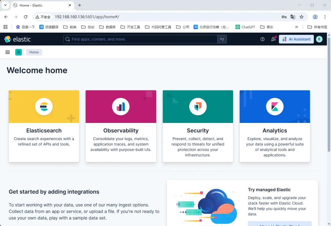The width and height of the screenshot is (331, 226).
Task: Click the Welcome home heading
Action: (x=37, y=70)
